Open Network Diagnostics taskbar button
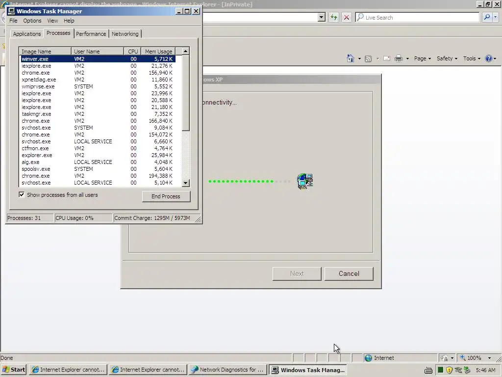The width and height of the screenshot is (502, 377). point(227,370)
